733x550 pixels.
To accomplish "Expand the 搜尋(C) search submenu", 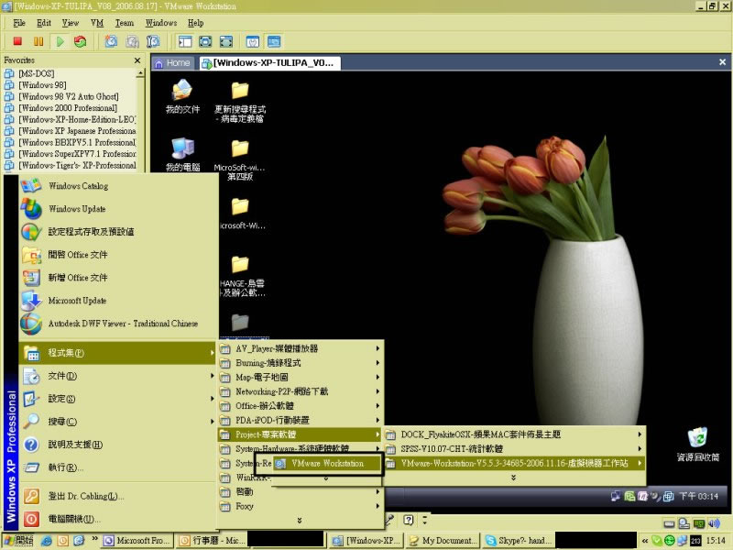I will point(118,422).
